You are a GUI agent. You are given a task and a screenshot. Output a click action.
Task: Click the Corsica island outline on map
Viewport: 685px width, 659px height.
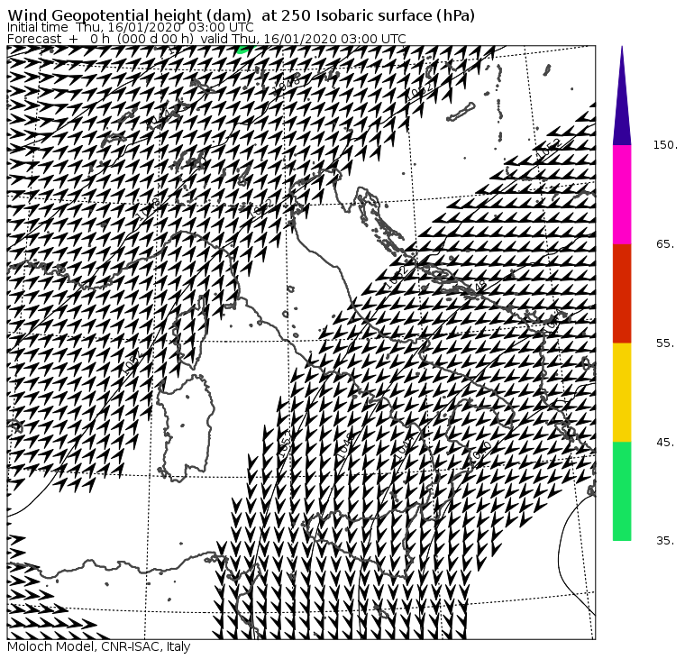[x=191, y=332]
